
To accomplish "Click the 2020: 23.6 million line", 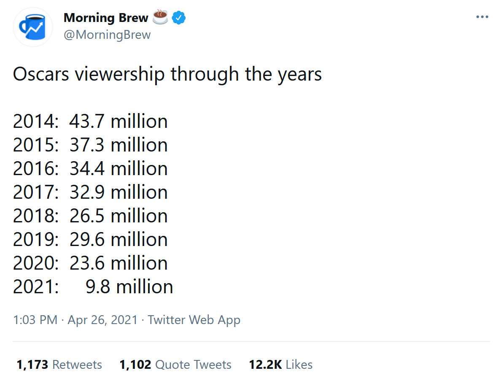I will coord(90,263).
